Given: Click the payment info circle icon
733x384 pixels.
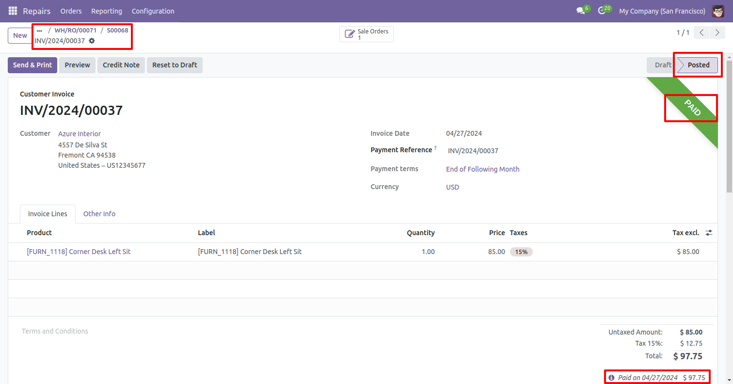Looking at the screenshot, I should tap(612, 377).
